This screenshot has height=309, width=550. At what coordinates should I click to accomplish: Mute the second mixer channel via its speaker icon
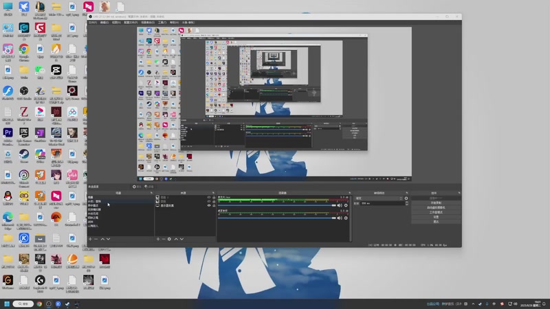coord(340,218)
